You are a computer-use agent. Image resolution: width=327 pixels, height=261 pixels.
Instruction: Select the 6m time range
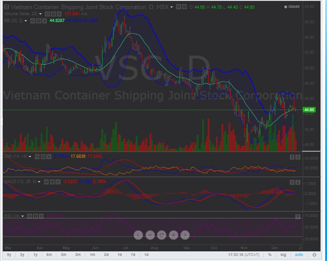coord(50,255)
